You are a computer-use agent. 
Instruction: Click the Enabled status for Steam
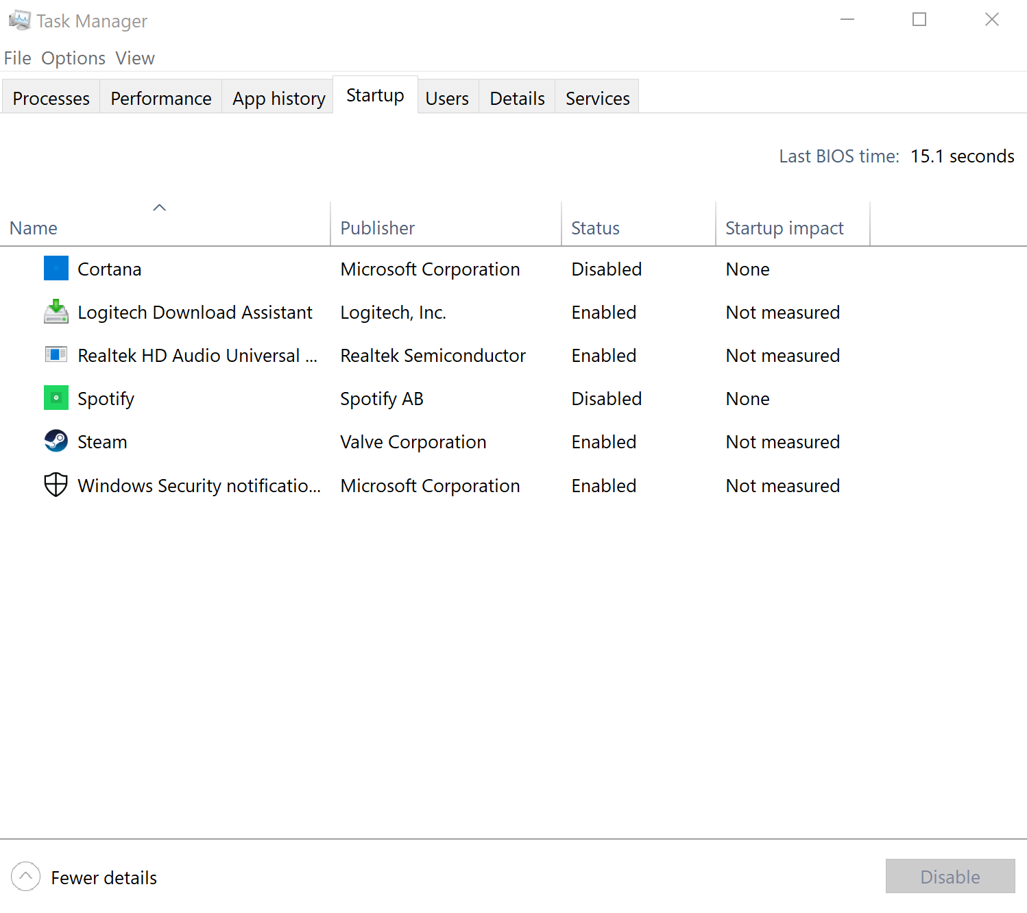coord(604,442)
